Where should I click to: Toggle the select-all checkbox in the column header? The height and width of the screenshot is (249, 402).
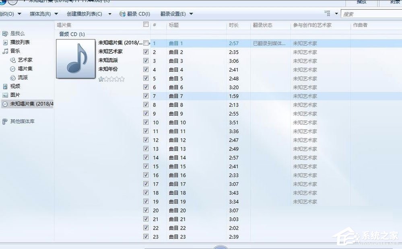146,24
